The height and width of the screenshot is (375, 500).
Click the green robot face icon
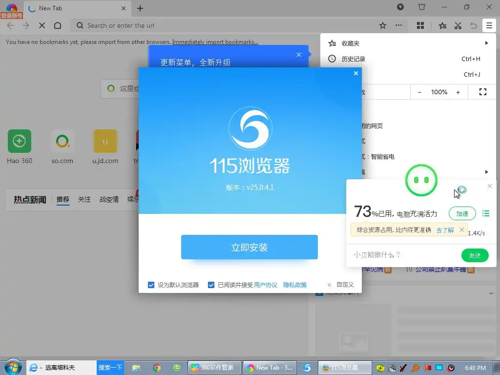coord(421,180)
